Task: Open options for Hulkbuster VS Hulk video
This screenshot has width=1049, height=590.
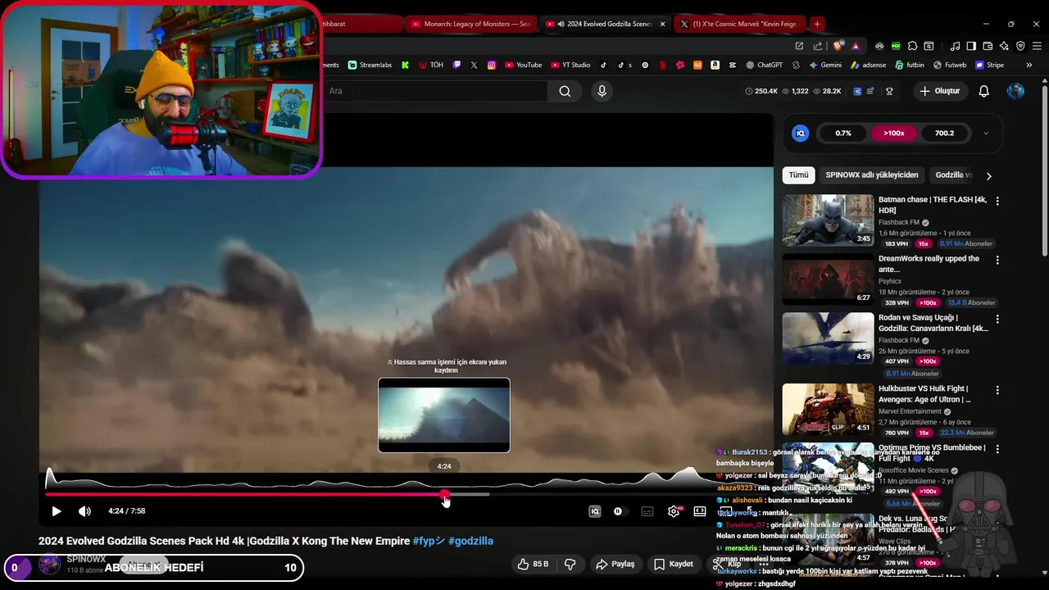Action: [997, 390]
